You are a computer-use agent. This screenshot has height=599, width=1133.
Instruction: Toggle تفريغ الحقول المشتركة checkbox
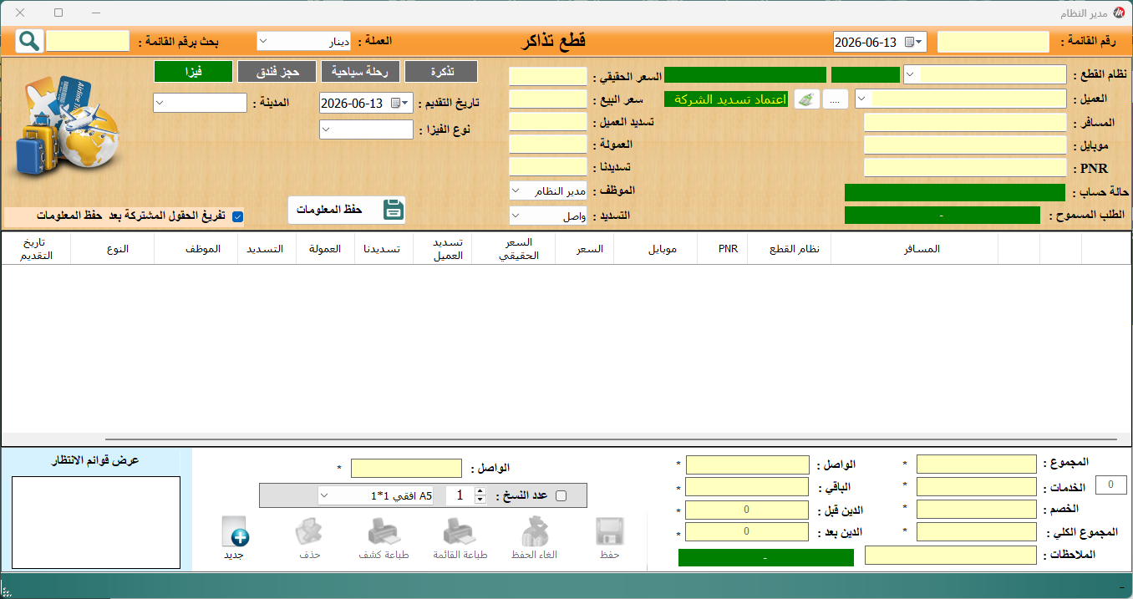(x=238, y=216)
